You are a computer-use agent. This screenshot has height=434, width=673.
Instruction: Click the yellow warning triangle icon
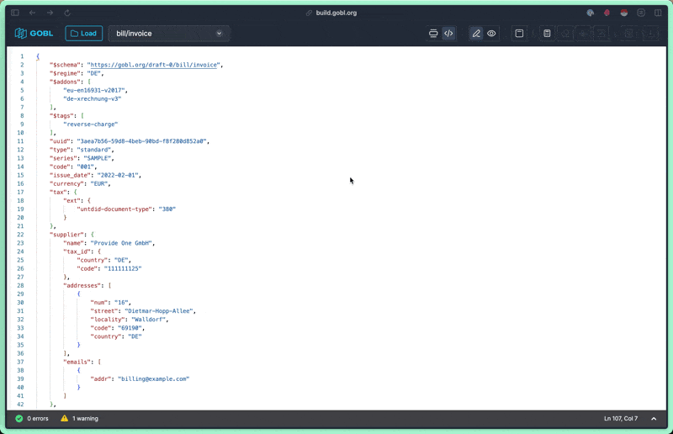(65, 418)
